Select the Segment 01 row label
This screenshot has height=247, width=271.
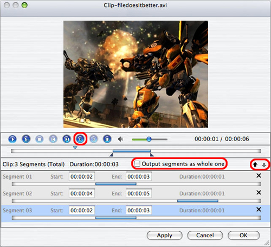[17, 176]
